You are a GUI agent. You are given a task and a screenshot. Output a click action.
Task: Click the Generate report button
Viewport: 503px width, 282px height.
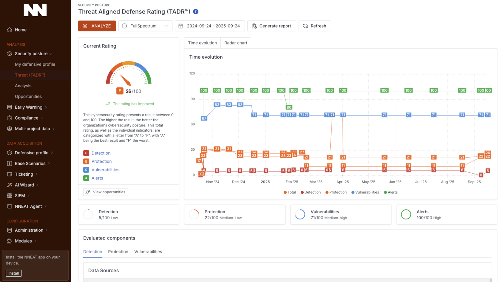pyautogui.click(x=272, y=26)
